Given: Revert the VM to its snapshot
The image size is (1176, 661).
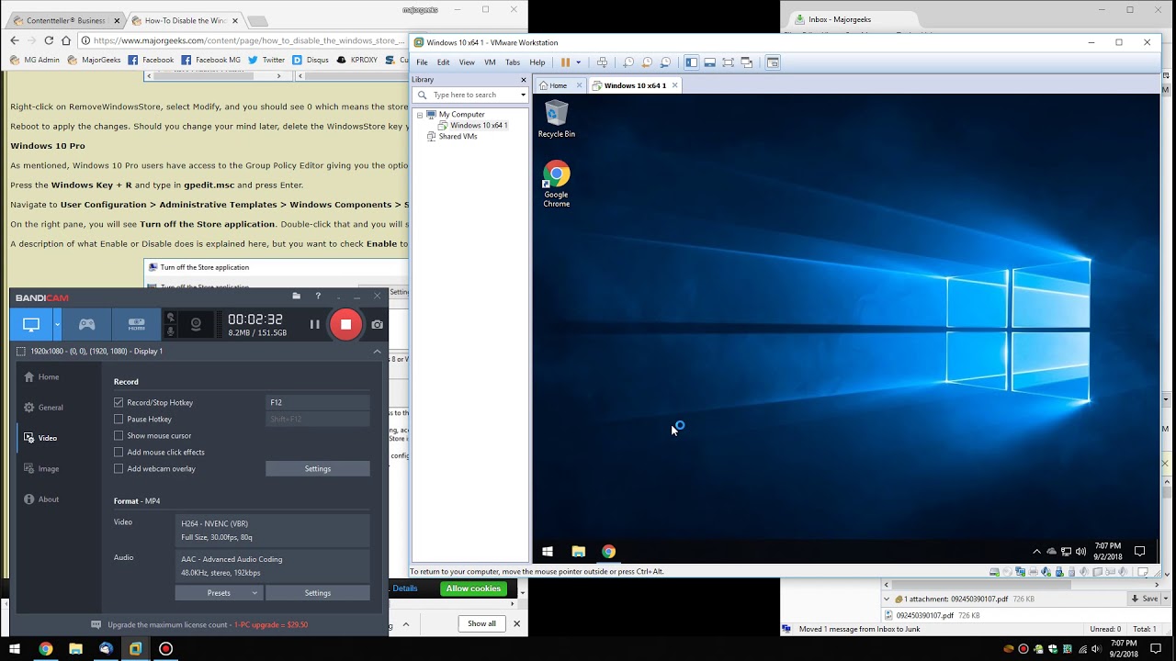Looking at the screenshot, I should pyautogui.click(x=647, y=62).
